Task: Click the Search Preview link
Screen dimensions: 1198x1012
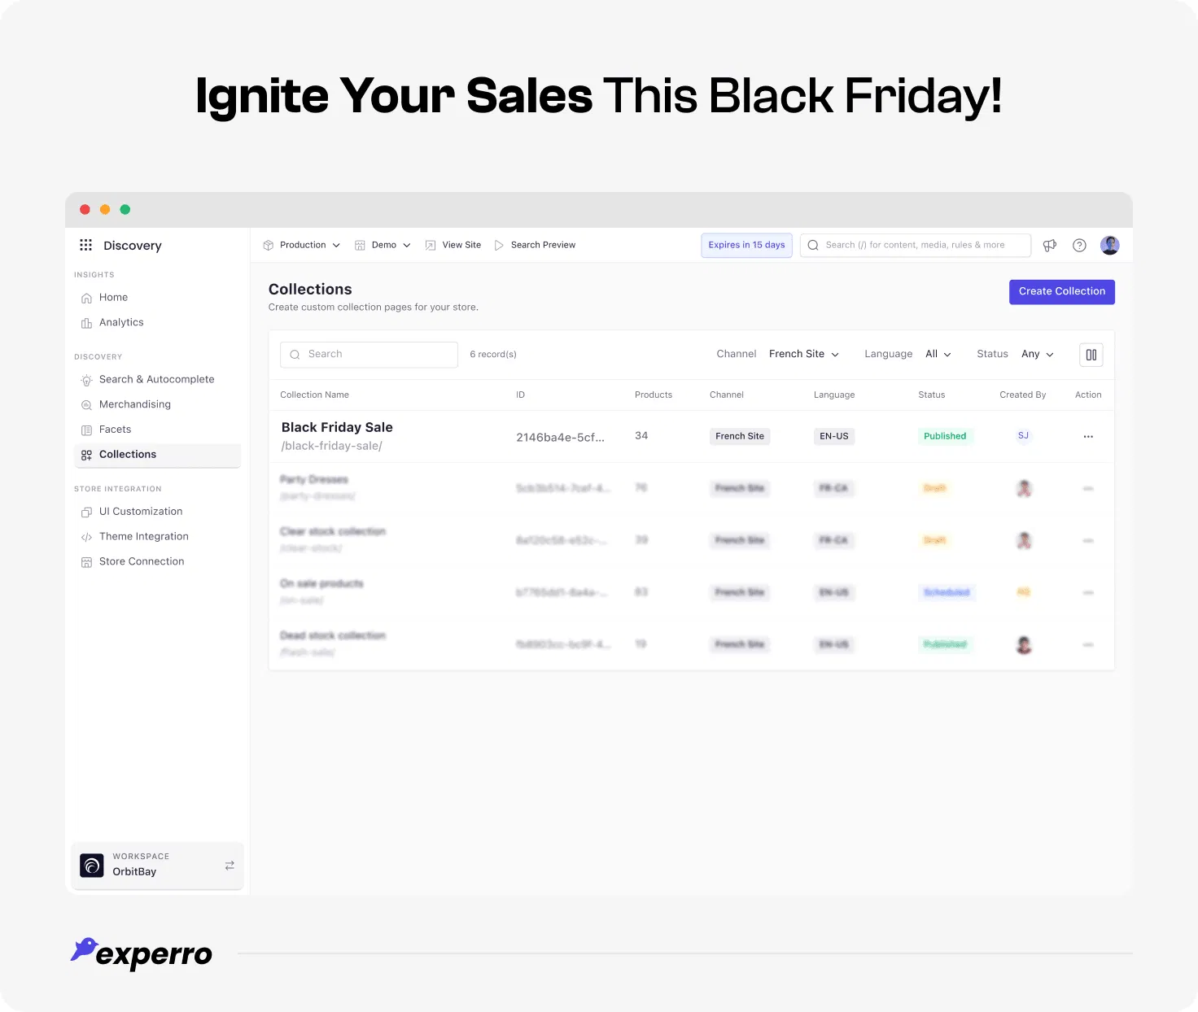Action: 542,245
